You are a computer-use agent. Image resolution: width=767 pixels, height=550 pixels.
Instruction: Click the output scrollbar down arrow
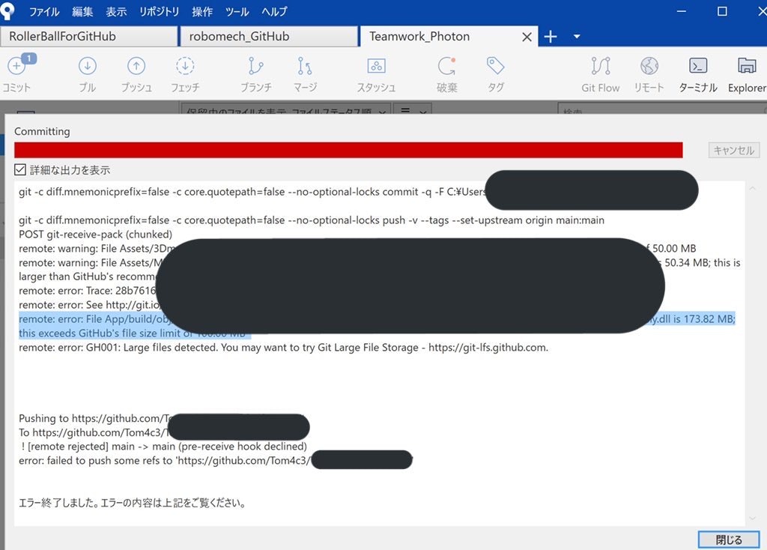(752, 519)
